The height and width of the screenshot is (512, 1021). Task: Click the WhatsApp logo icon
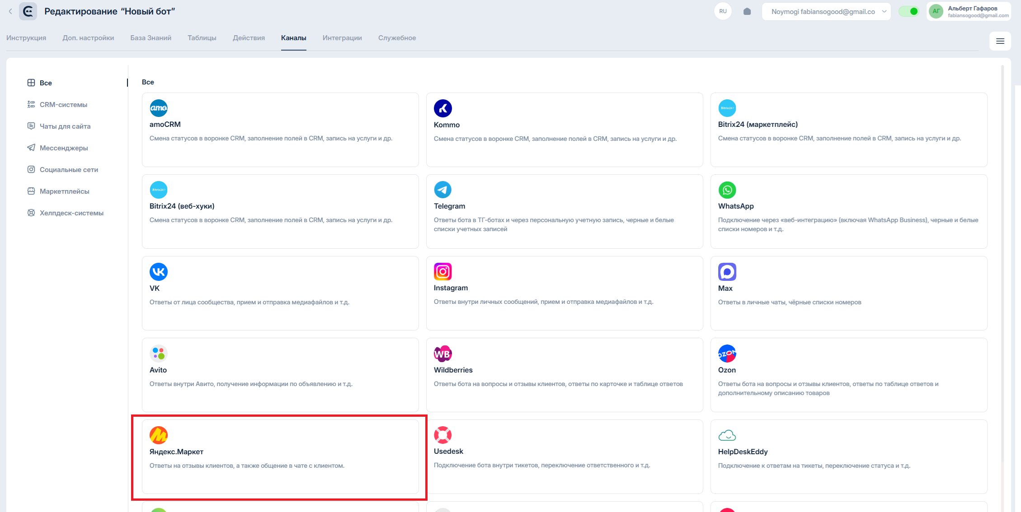(x=727, y=190)
